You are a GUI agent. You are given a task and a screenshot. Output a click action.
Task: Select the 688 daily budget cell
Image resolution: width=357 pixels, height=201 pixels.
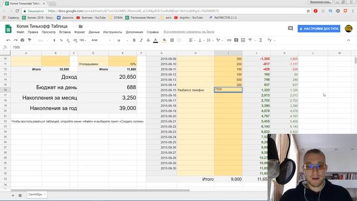[x=123, y=87]
